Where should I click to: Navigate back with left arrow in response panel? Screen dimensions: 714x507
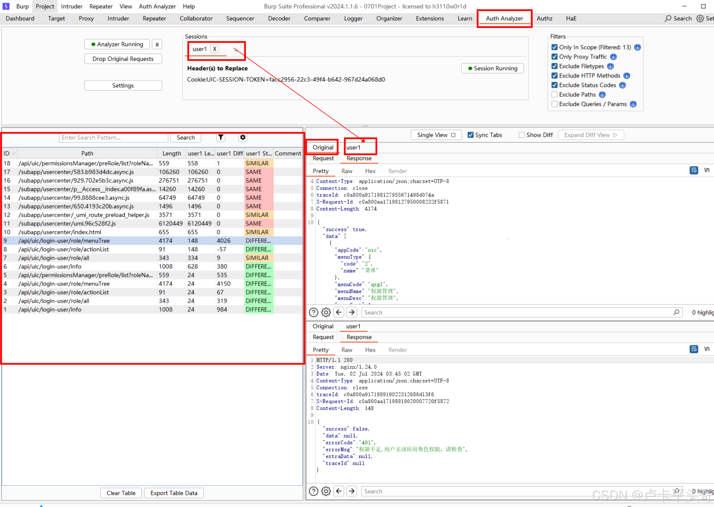(339, 312)
